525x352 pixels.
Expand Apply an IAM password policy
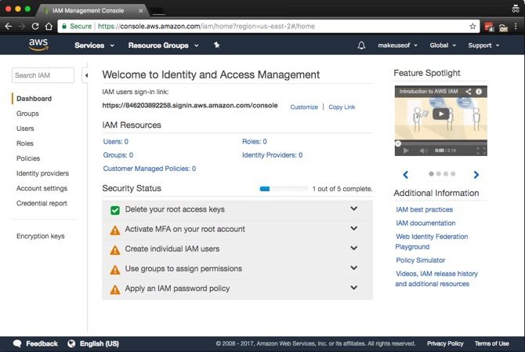tap(354, 288)
